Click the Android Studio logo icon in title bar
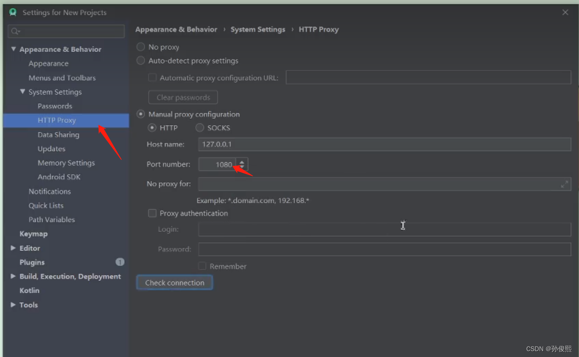The width and height of the screenshot is (579, 357). point(13,13)
